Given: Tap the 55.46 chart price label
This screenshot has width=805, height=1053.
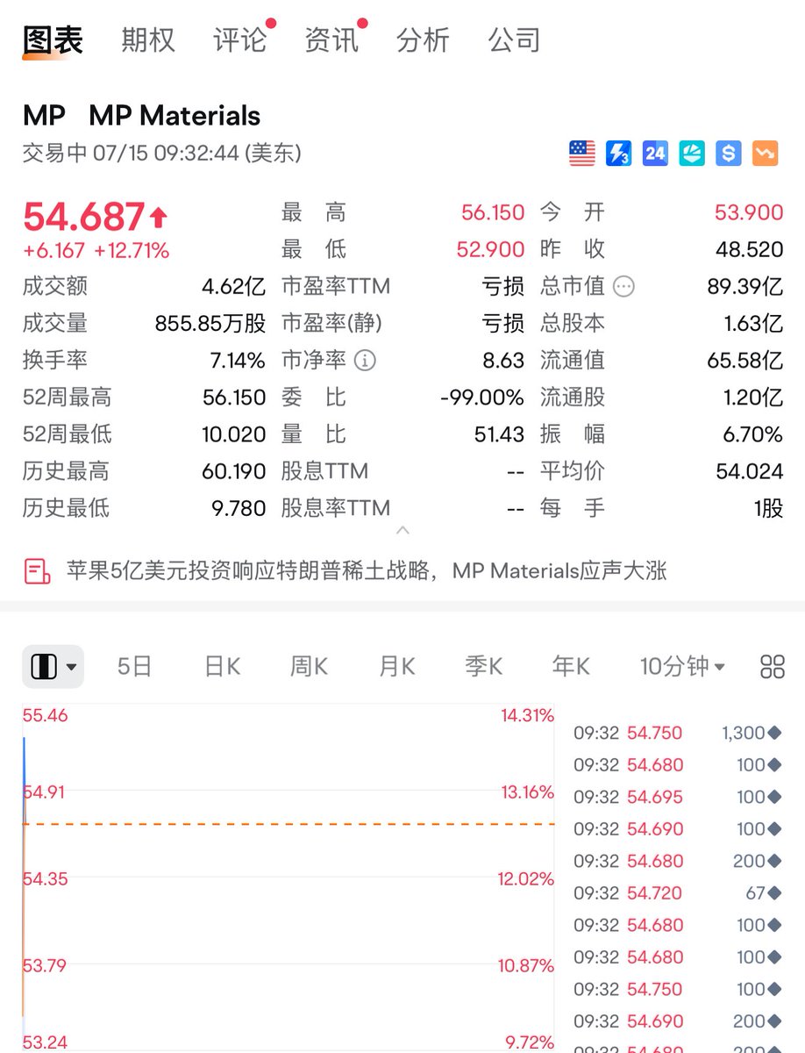Looking at the screenshot, I should pos(45,715).
